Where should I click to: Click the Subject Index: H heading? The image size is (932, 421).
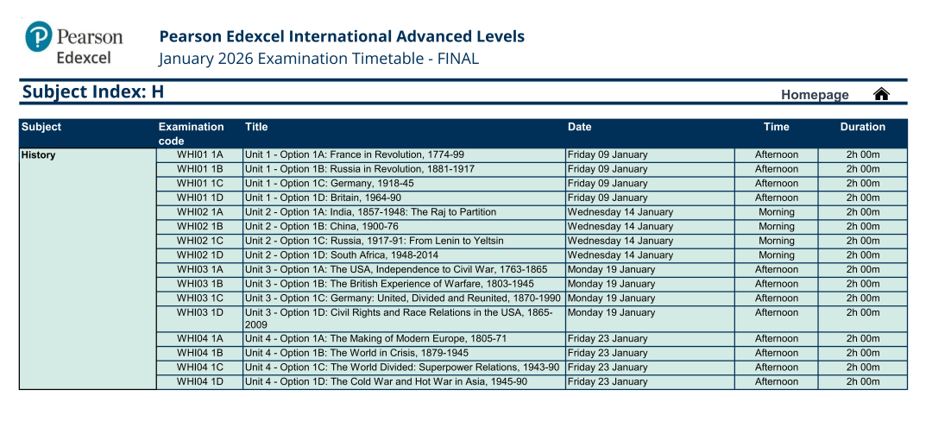point(93,92)
